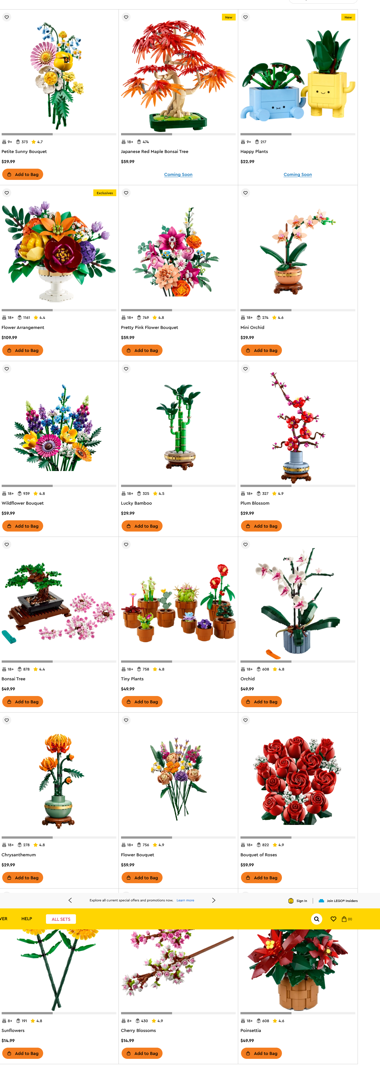The height and width of the screenshot is (1081, 380).
Task: Favorite the Happy Plants set heart
Action: (x=246, y=17)
